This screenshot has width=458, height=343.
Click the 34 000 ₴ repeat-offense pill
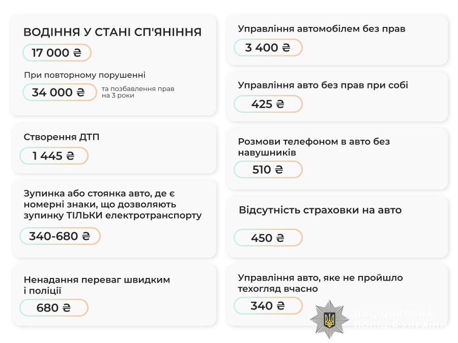60,92
